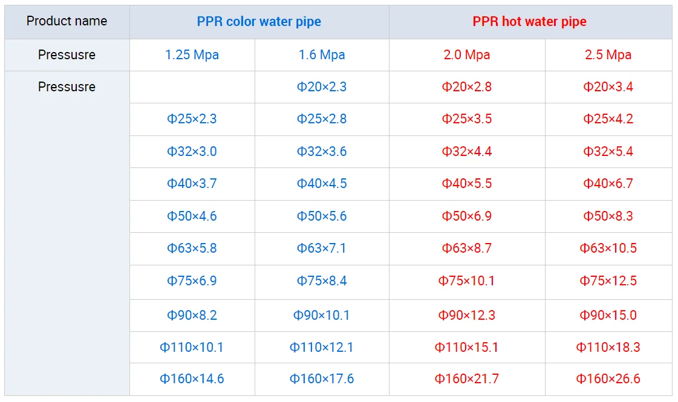The height and width of the screenshot is (402, 678).
Task: Select the 2.0 Mpa column header
Action: tap(466, 55)
